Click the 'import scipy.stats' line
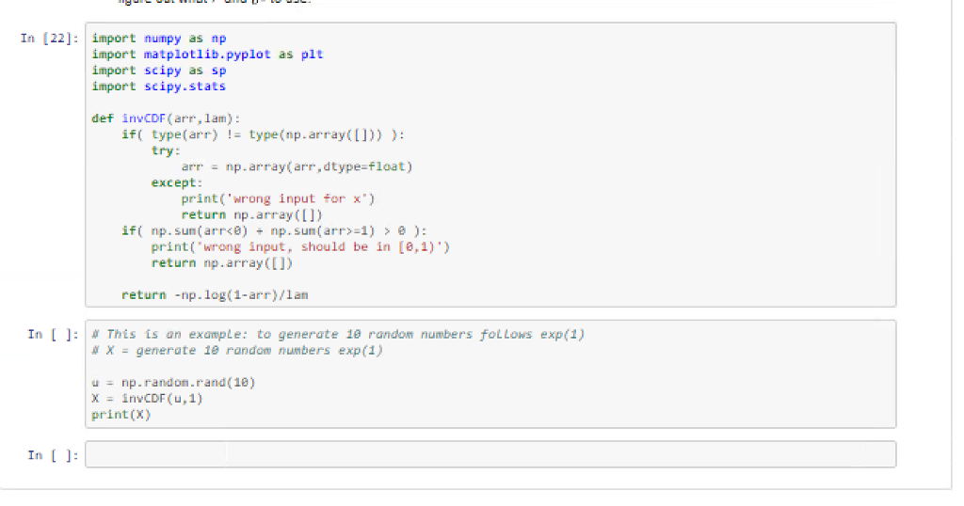 tap(158, 86)
